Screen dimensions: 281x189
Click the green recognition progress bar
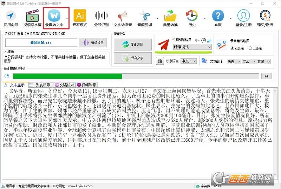click(136, 76)
